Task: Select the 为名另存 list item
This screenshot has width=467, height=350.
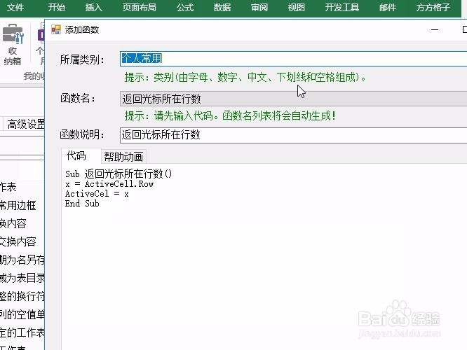Action: (x=22, y=260)
